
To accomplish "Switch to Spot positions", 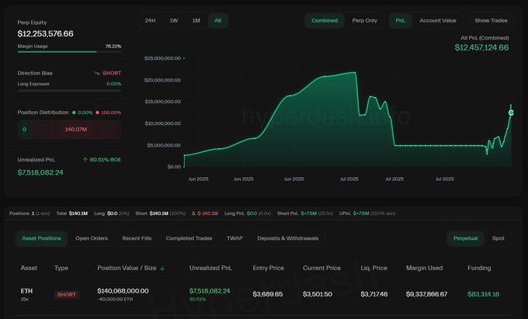I will [498, 238].
